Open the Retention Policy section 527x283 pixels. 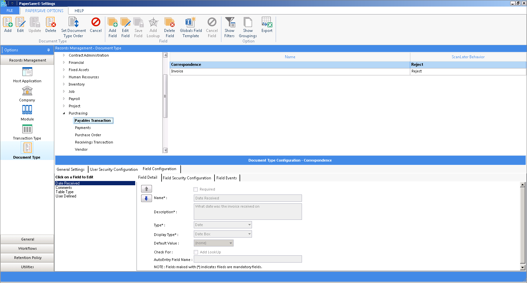click(x=27, y=258)
